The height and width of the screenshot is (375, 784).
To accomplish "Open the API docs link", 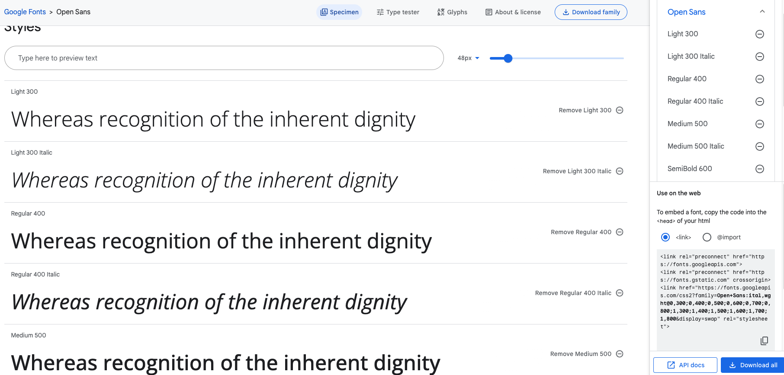I will point(685,365).
